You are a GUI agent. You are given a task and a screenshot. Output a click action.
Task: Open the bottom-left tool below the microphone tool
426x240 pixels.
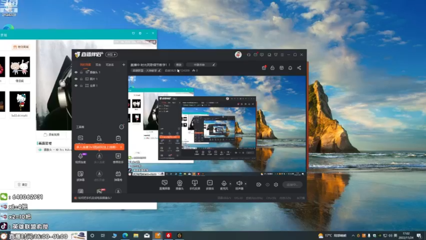[x=80, y=176]
